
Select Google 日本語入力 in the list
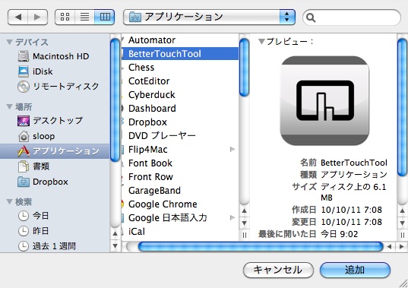[180, 218]
